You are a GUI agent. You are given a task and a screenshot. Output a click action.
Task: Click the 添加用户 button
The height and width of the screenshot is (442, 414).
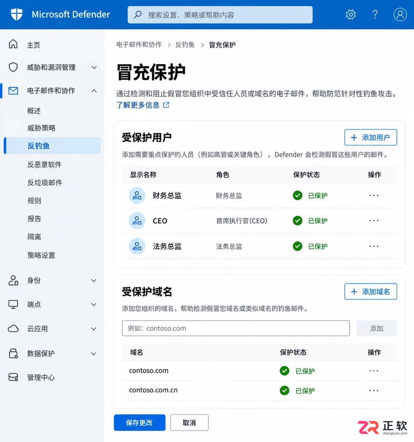371,138
